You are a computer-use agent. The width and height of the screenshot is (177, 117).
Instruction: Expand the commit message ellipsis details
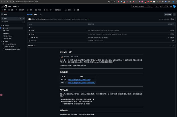click(86, 19)
